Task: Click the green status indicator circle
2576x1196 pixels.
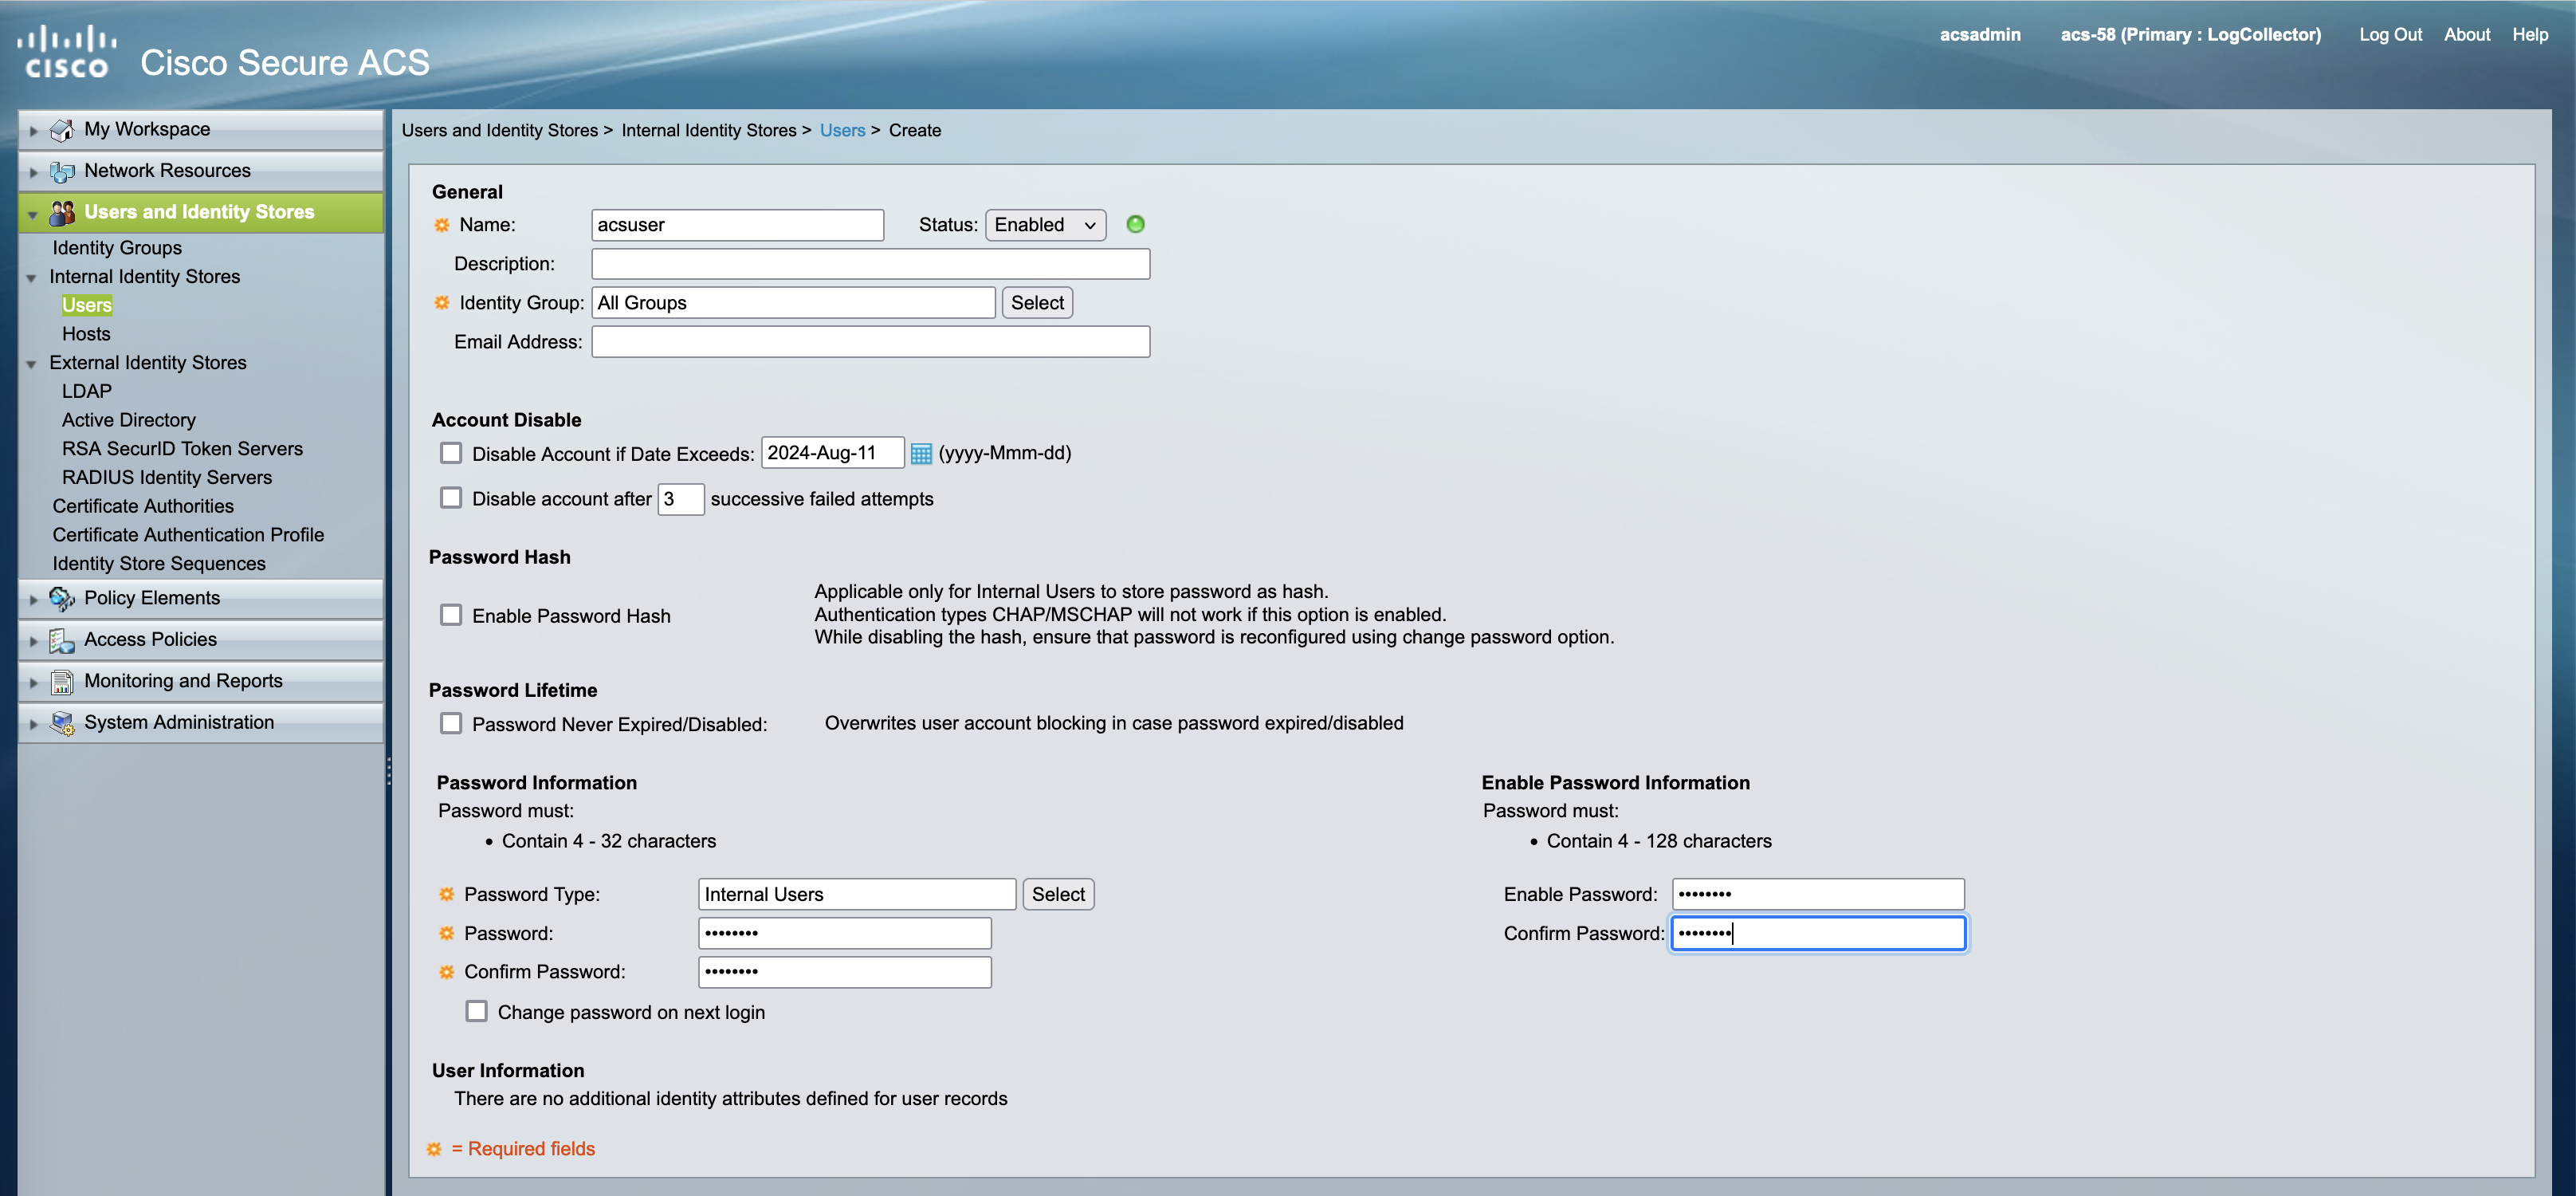Action: (x=1135, y=224)
